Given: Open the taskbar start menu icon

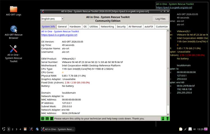Looking at the screenshot, I should pyautogui.click(x=4, y=129).
